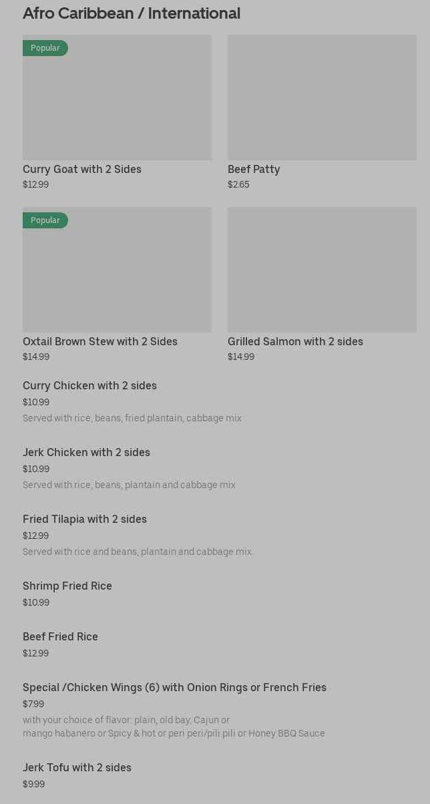Open Curry Goat with 2 Sides title
The height and width of the screenshot is (804, 430).
[x=82, y=170]
